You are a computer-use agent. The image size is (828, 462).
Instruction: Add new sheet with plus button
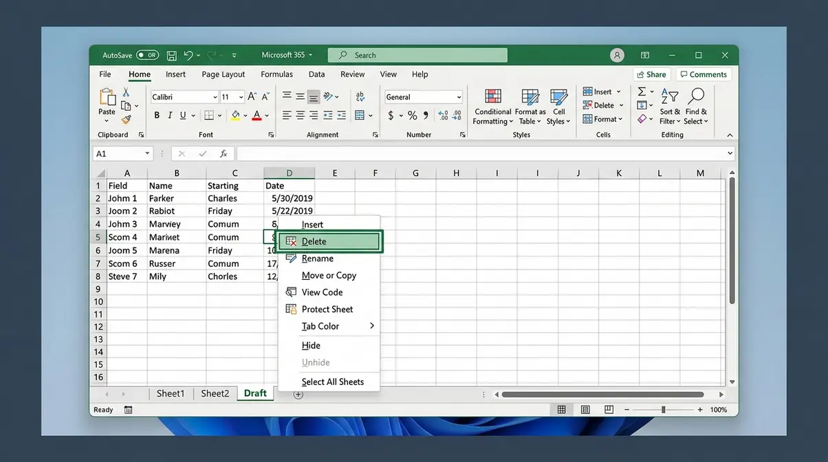298,394
